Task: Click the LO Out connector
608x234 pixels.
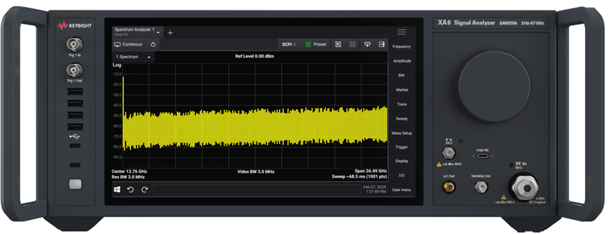Action: tap(449, 188)
